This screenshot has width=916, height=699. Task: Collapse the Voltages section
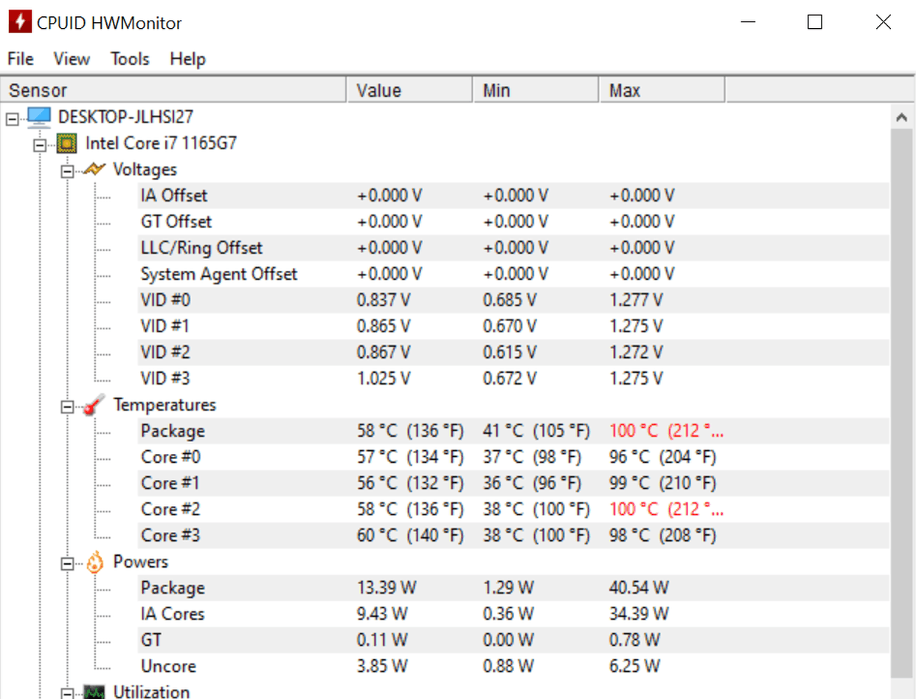[x=68, y=171]
